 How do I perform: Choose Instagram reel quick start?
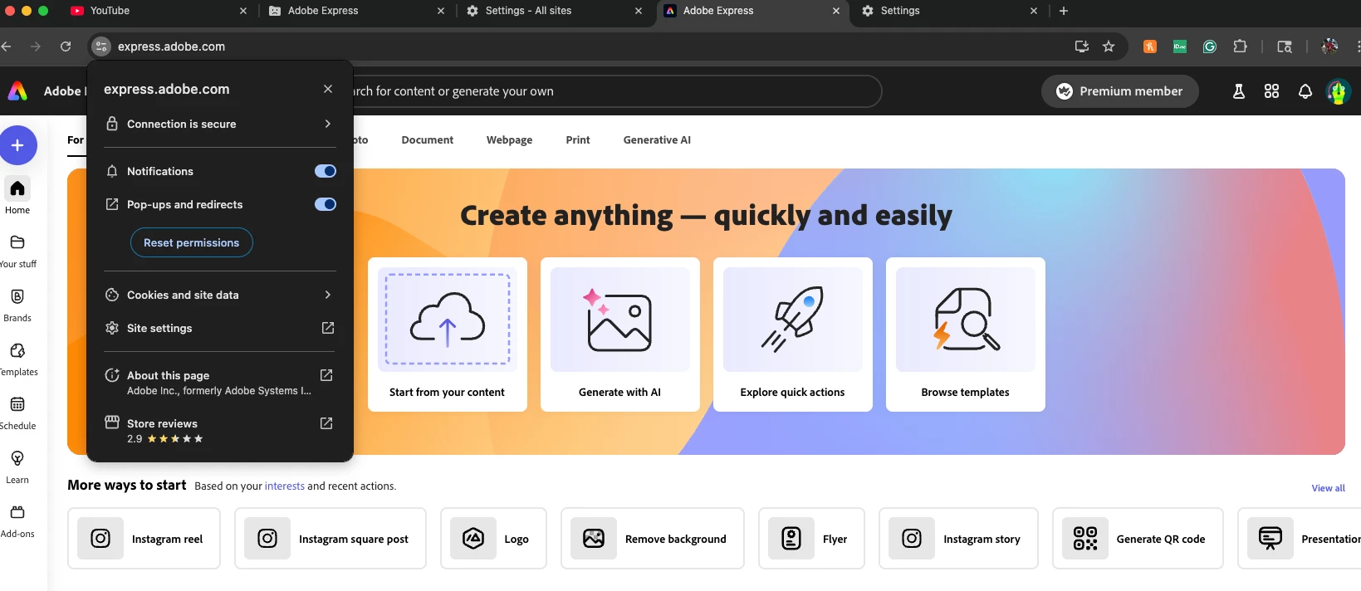click(144, 539)
